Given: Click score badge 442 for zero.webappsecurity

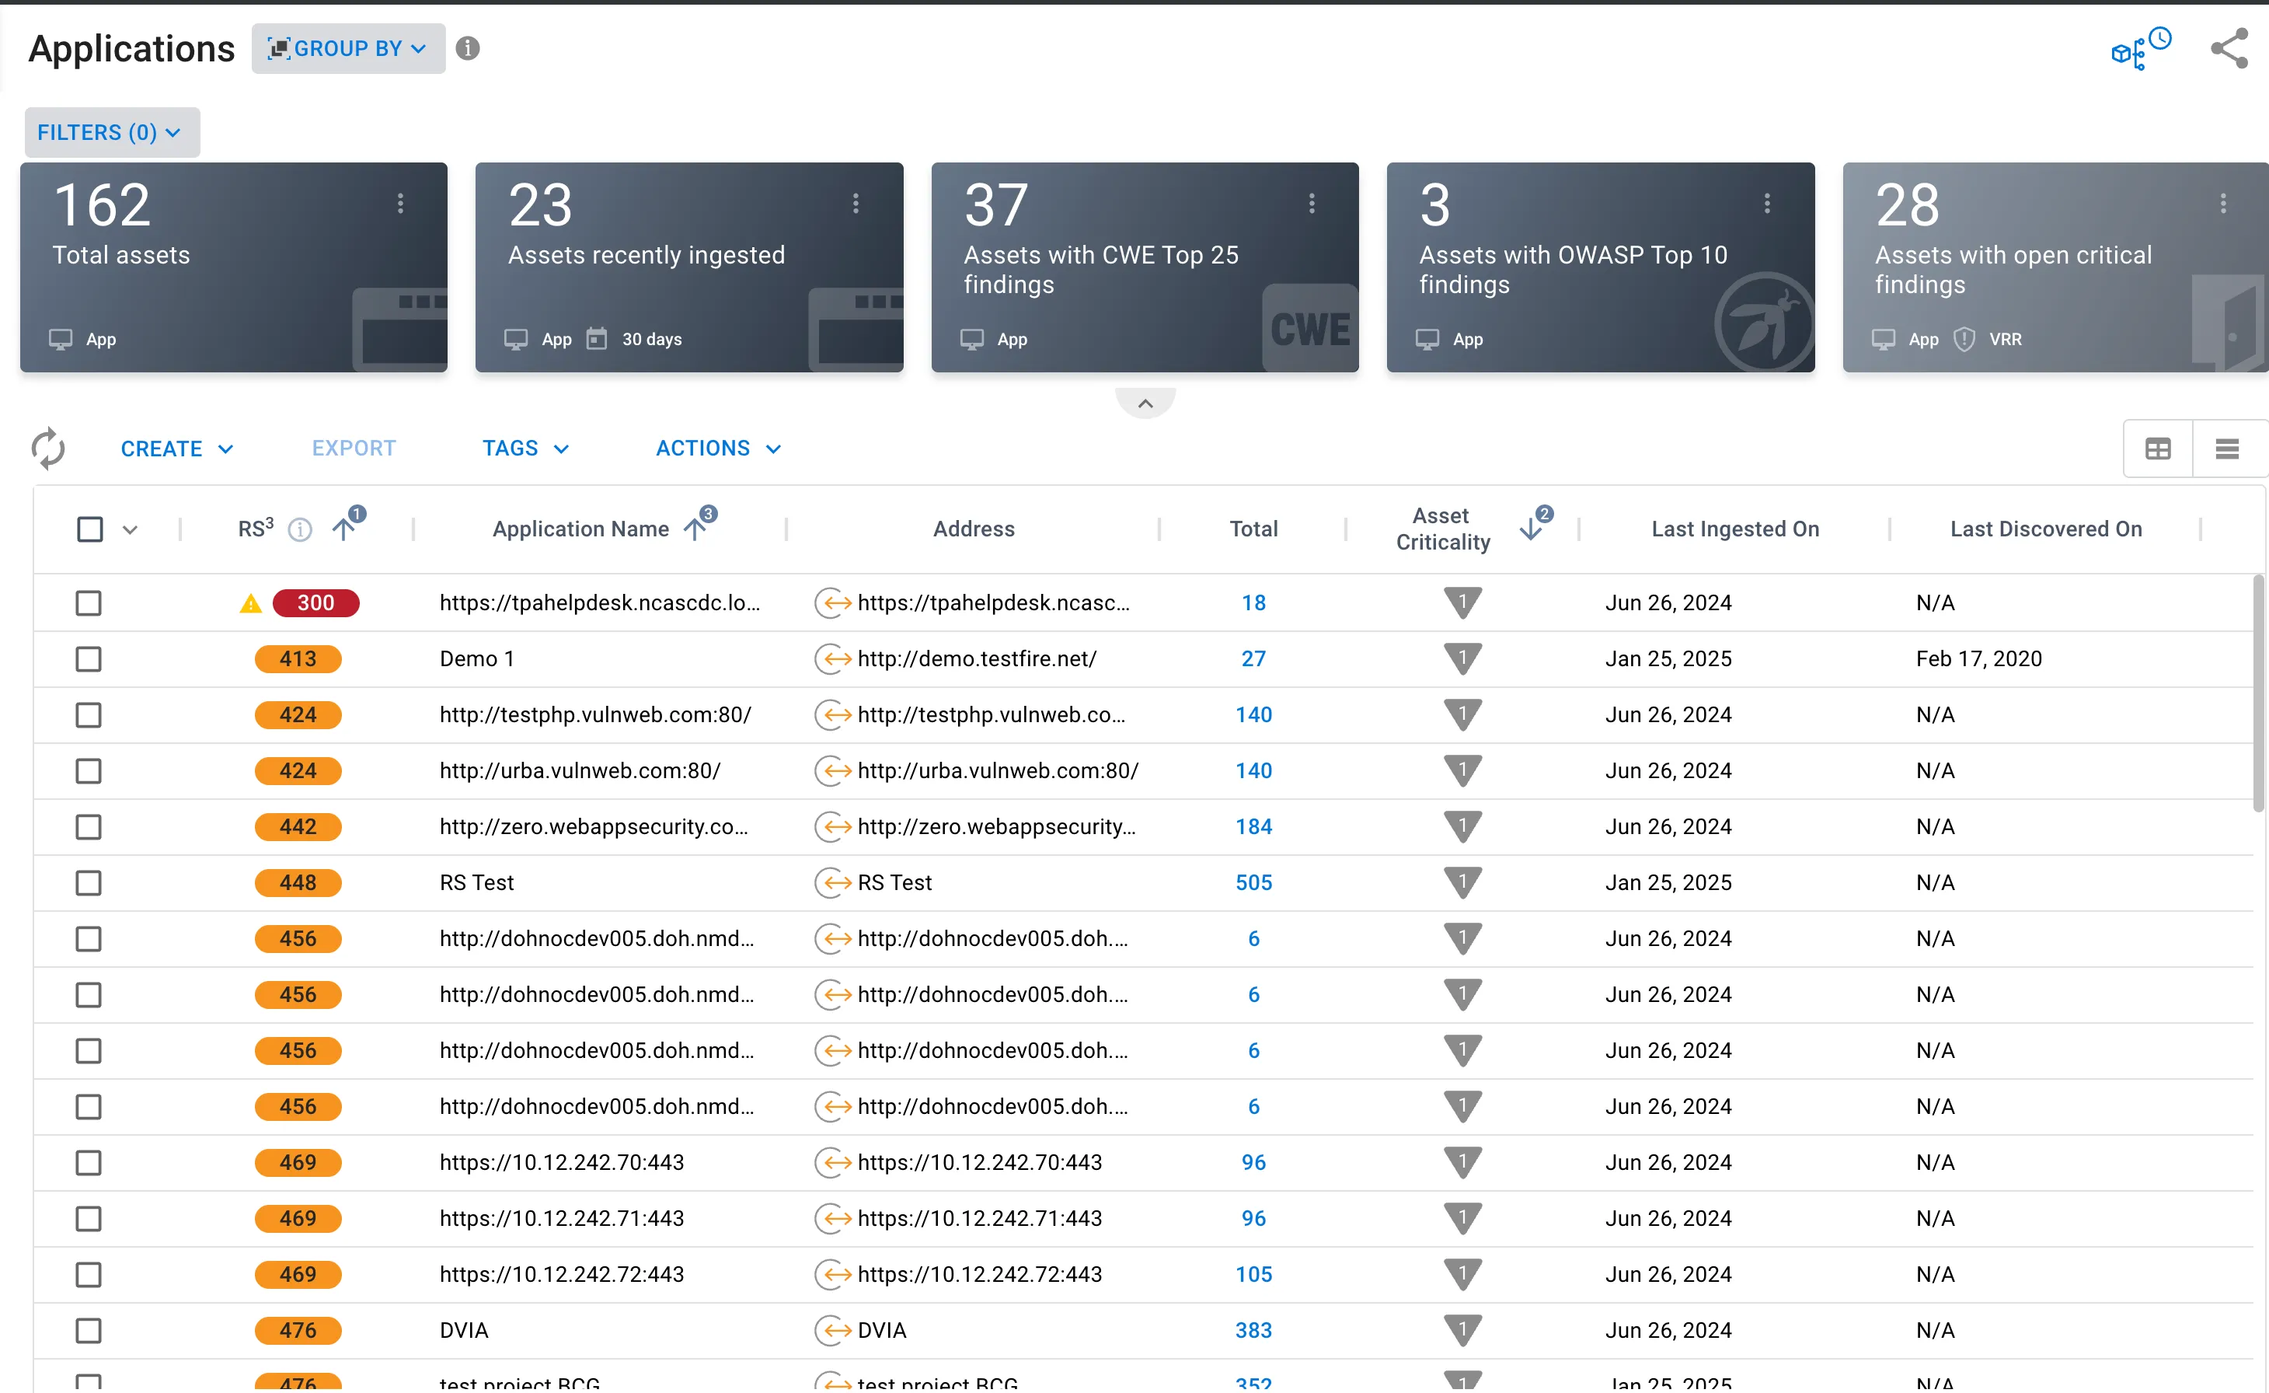Looking at the screenshot, I should pos(298,826).
